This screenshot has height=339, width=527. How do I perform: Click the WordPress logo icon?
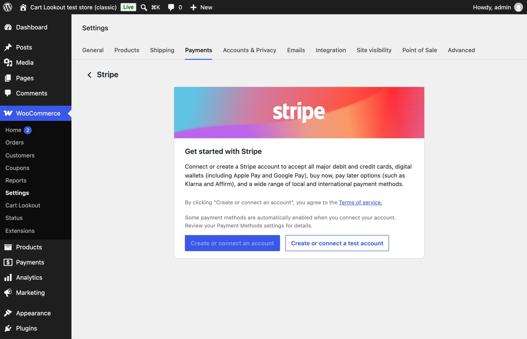click(8, 7)
